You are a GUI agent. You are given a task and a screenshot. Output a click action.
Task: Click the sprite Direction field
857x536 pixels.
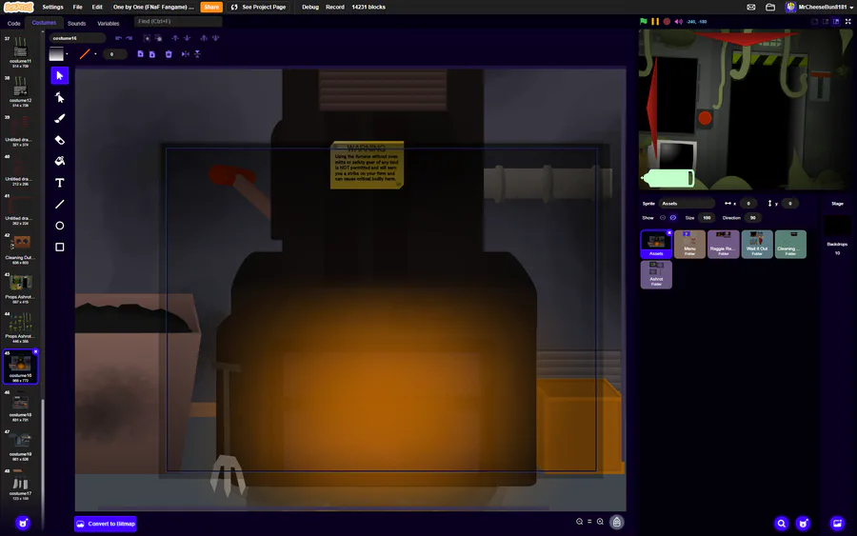[x=753, y=217]
